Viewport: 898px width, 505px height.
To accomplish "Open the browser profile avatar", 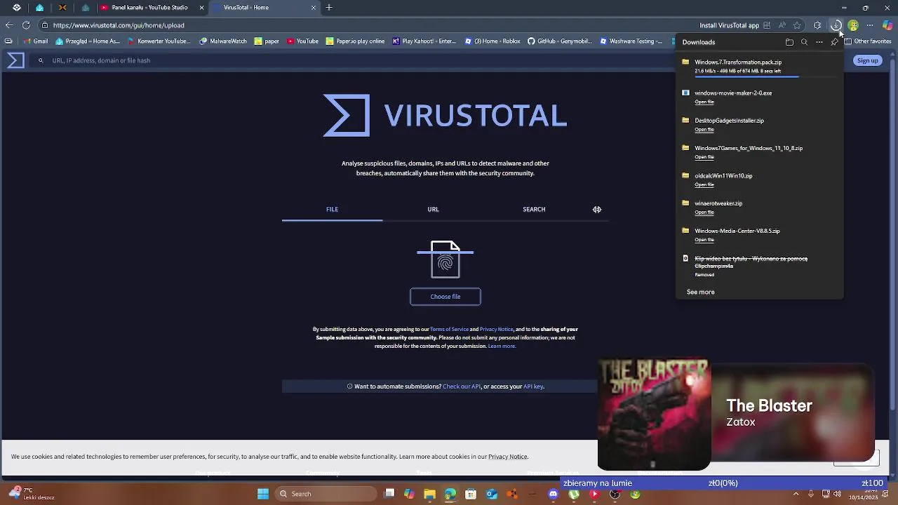I will coord(853,25).
